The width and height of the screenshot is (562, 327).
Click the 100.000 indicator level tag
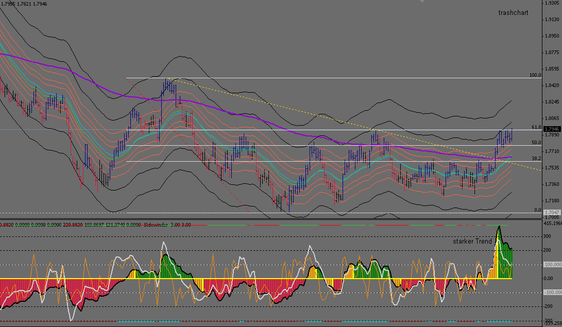pos(552,264)
